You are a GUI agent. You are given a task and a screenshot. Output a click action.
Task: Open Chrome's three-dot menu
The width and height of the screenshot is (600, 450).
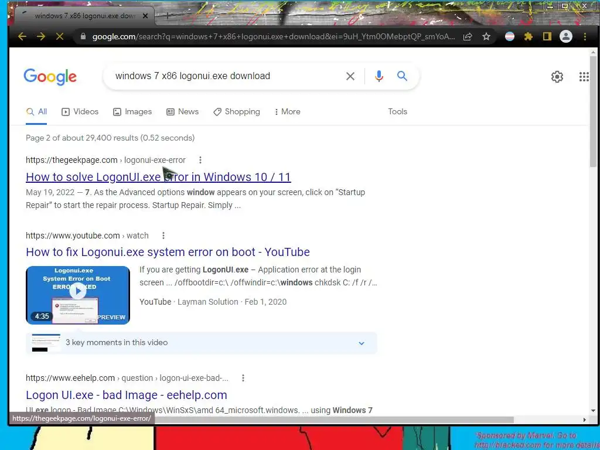point(585,37)
